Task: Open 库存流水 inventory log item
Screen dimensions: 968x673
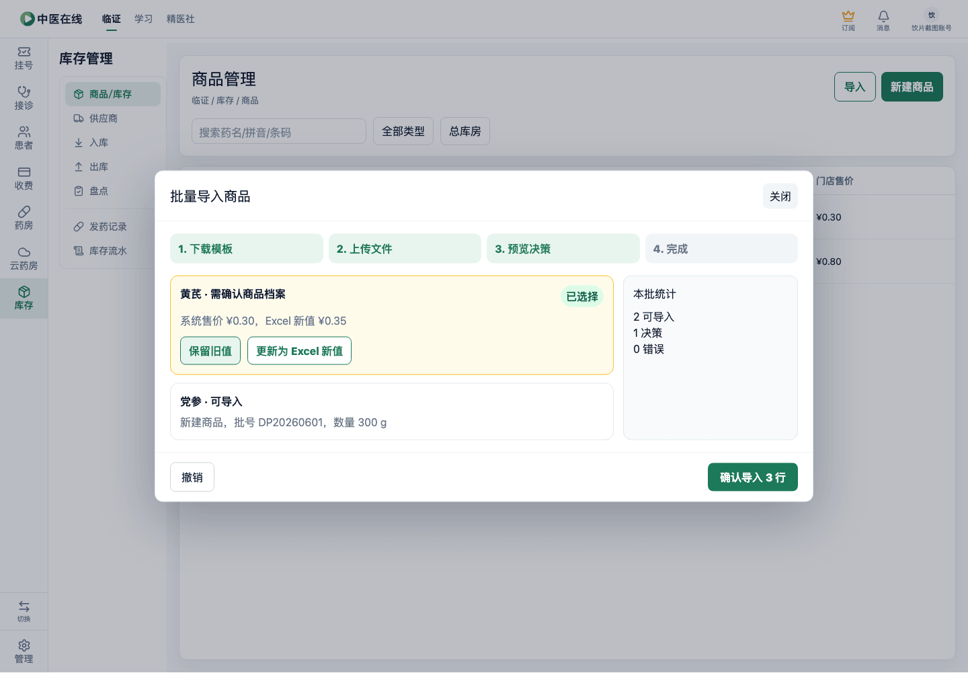Action: [113, 251]
